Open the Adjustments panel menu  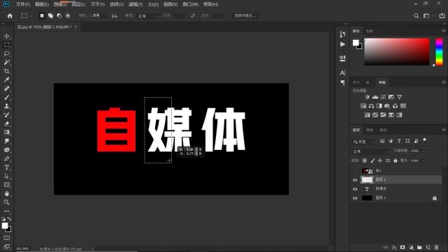443,82
